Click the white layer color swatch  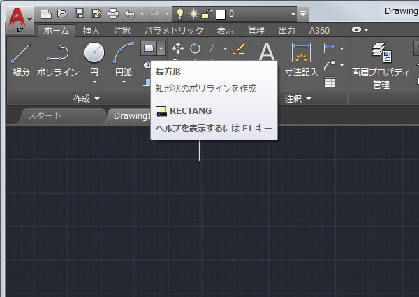tap(221, 15)
